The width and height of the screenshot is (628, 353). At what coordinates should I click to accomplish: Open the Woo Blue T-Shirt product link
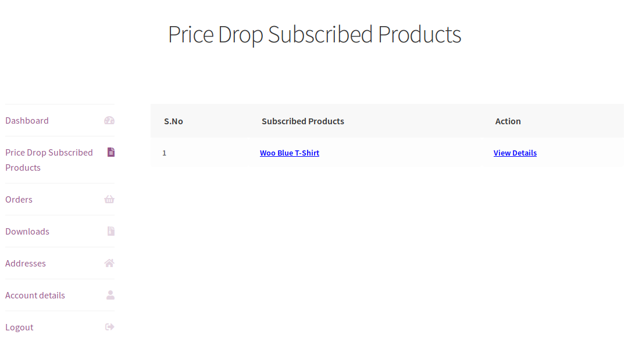pos(290,153)
